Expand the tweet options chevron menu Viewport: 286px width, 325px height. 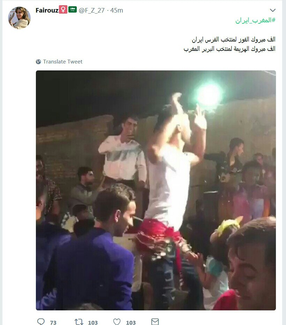click(x=273, y=10)
